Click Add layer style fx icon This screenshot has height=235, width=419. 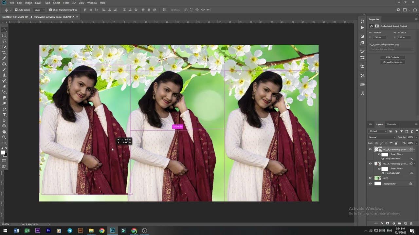coord(382,224)
